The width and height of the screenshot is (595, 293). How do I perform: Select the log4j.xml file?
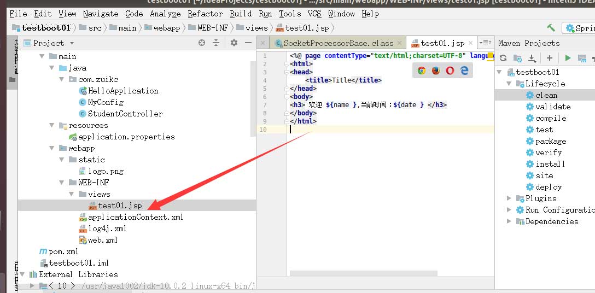[107, 228]
